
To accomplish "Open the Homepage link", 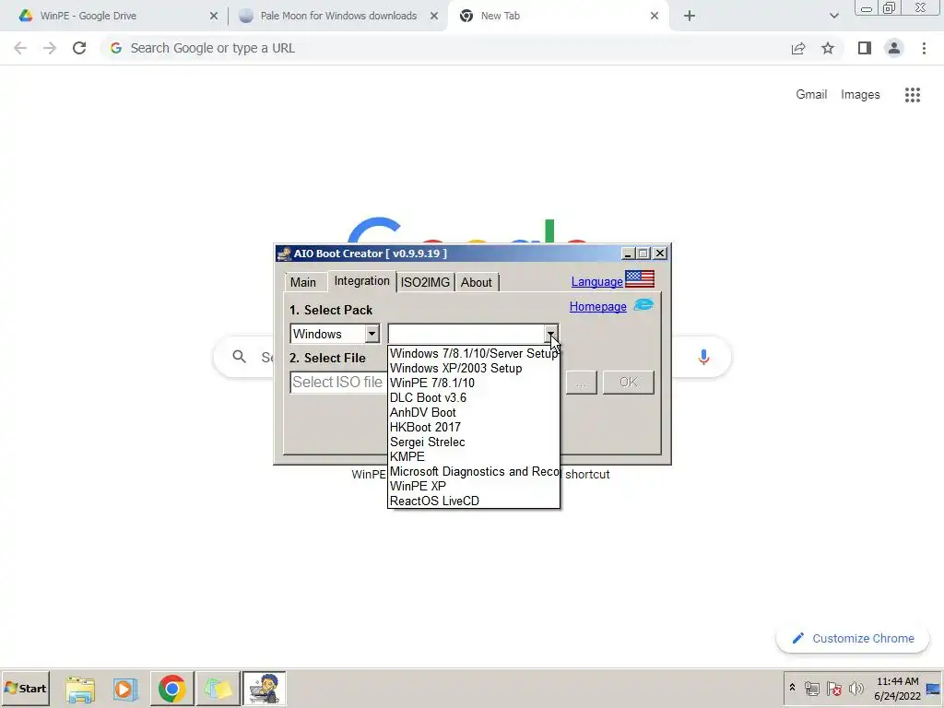I will (597, 306).
